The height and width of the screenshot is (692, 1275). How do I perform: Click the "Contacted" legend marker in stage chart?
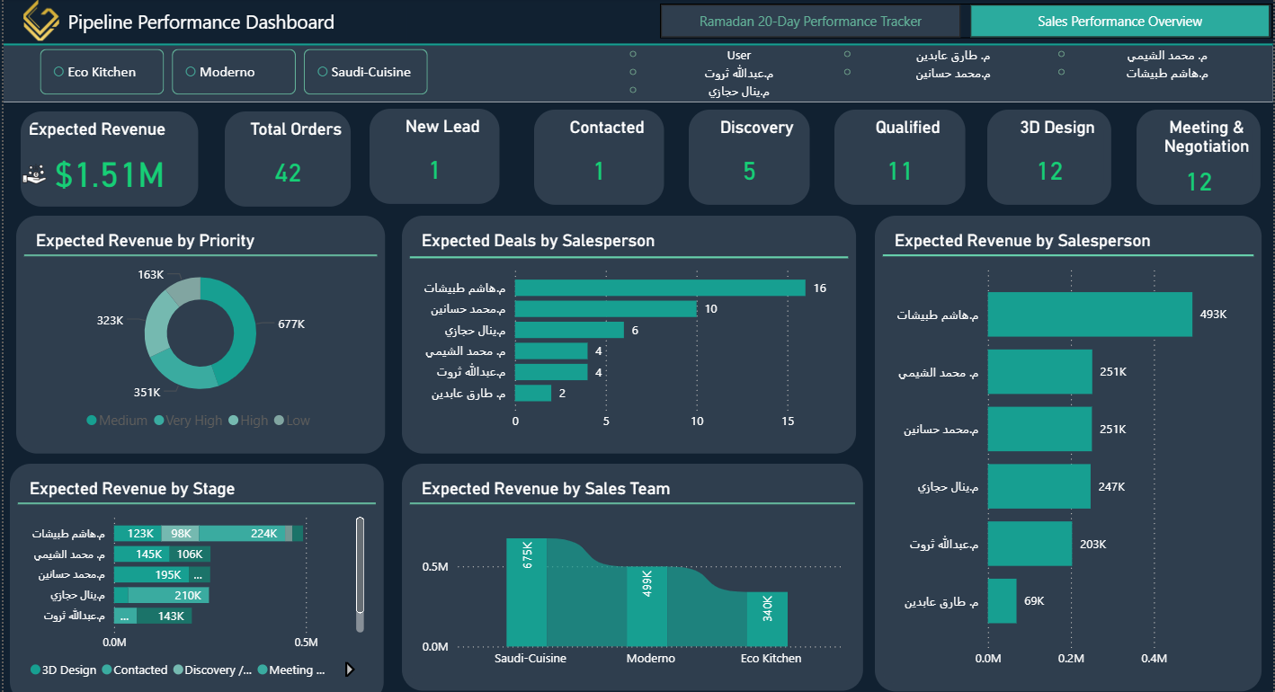click(x=107, y=670)
